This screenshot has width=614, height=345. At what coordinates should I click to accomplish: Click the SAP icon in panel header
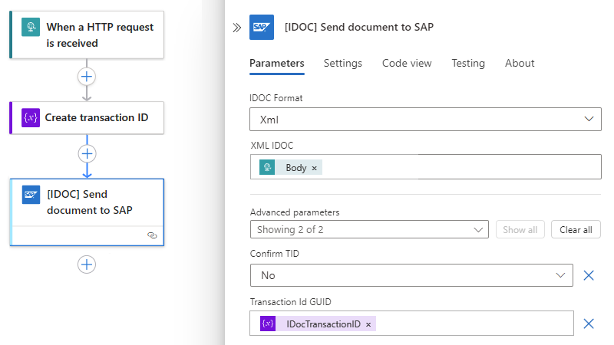point(262,28)
